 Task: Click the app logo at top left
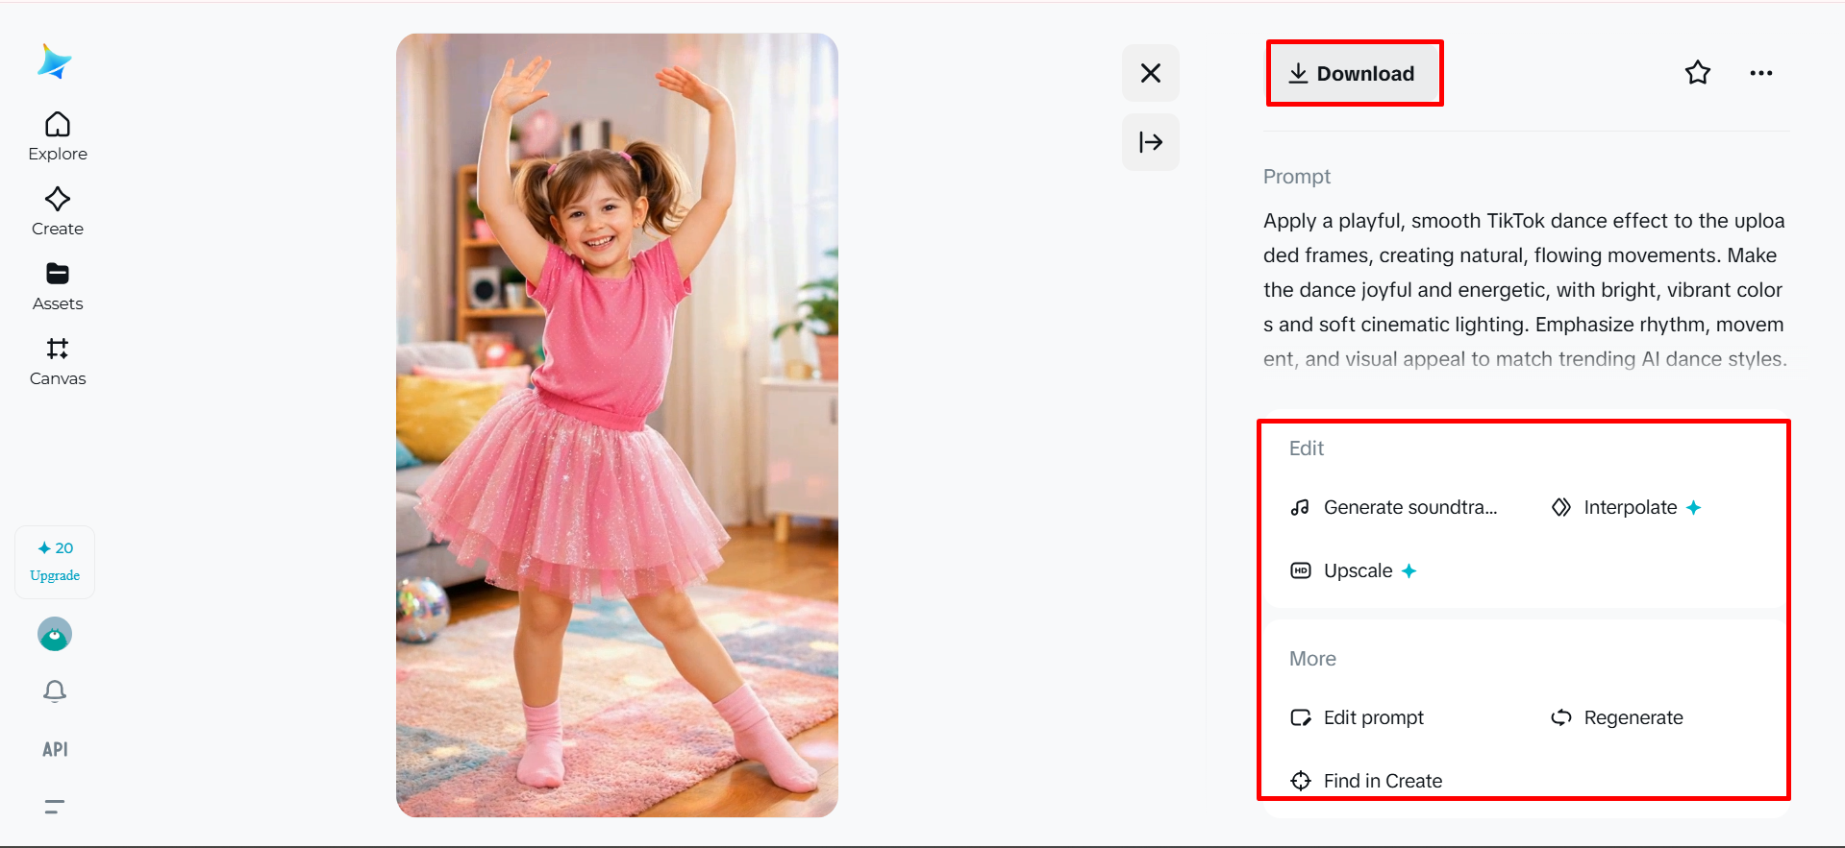pos(55,61)
